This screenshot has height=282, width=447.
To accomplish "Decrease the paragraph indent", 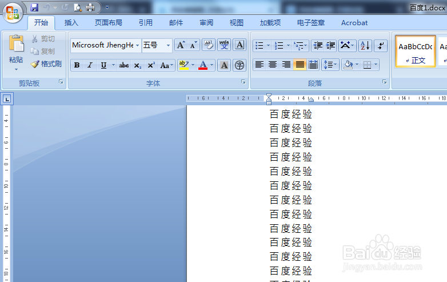I will click(318, 45).
